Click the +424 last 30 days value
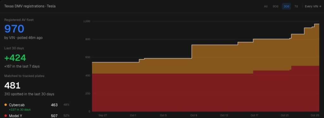The width and height of the screenshot is (324, 118). pyautogui.click(x=15, y=58)
